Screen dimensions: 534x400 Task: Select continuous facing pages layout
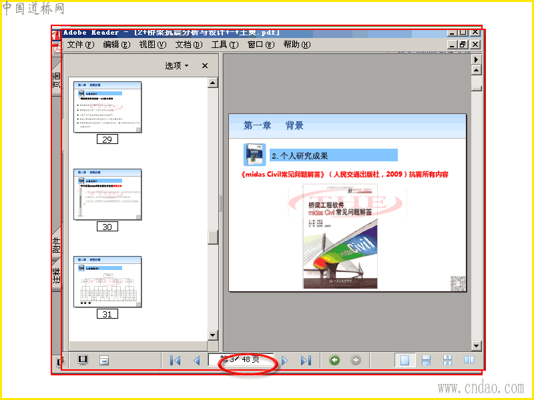(x=447, y=360)
